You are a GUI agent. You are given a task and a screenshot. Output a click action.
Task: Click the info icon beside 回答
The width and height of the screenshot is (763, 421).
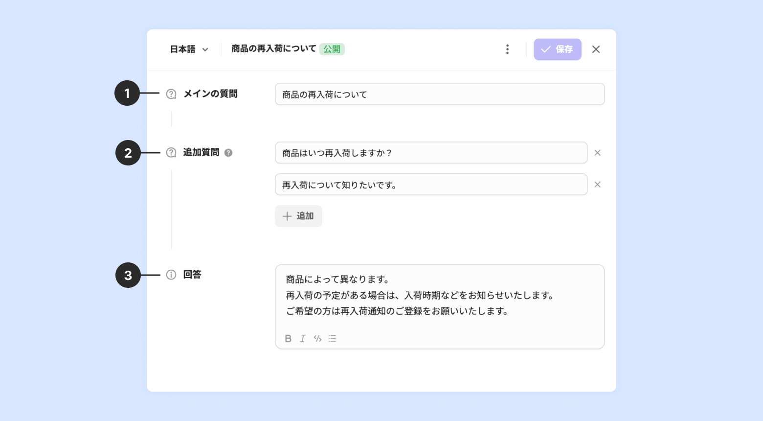pos(171,275)
